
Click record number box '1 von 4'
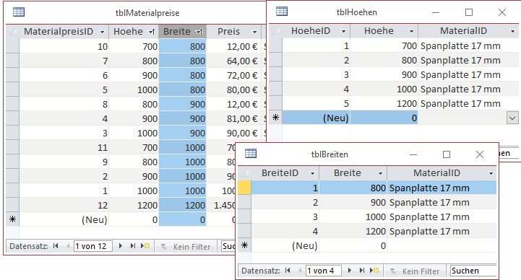coord(324,271)
